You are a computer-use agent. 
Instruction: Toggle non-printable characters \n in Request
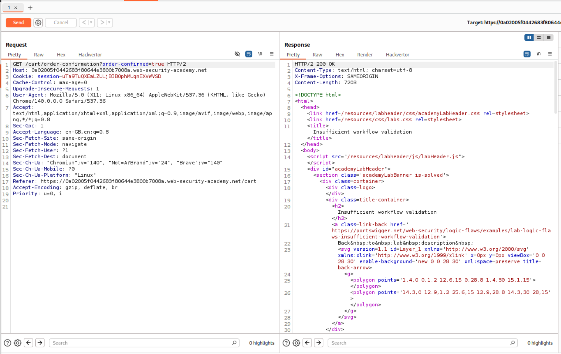tap(260, 54)
